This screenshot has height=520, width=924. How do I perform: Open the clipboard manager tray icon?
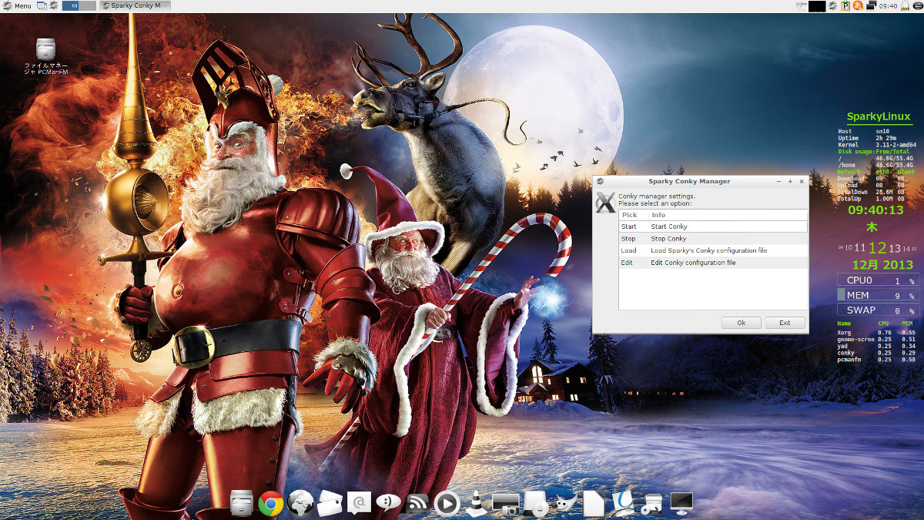(845, 6)
